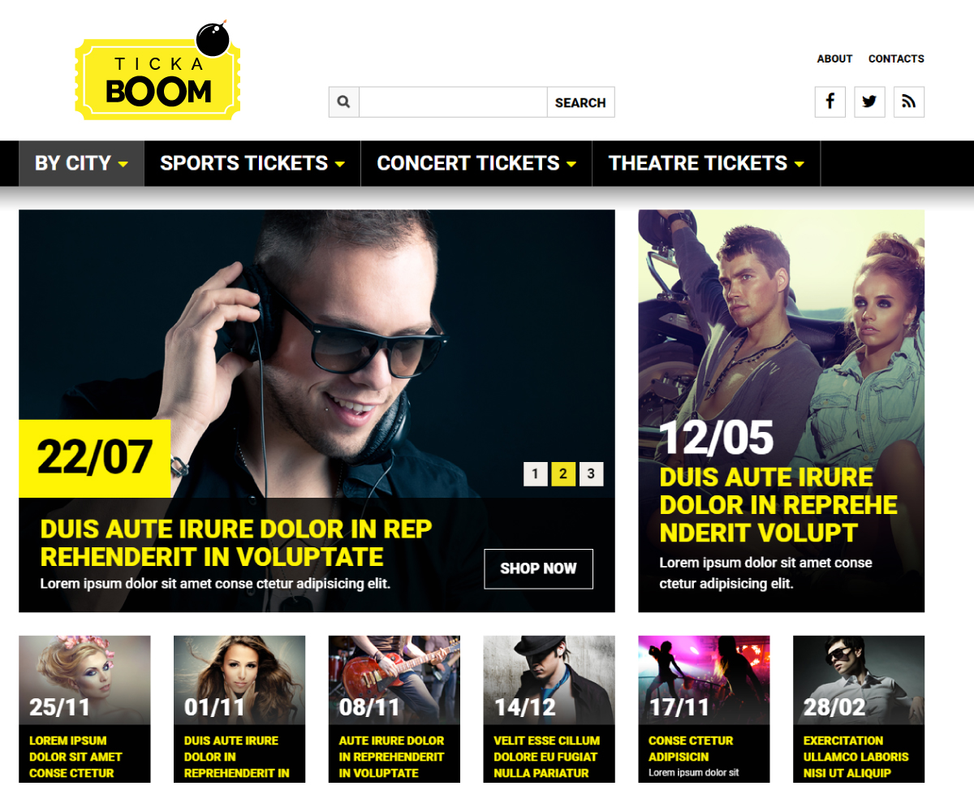Viewport: 974px width, 812px height.
Task: Select the highlighted slide indicator 2
Action: 563,473
